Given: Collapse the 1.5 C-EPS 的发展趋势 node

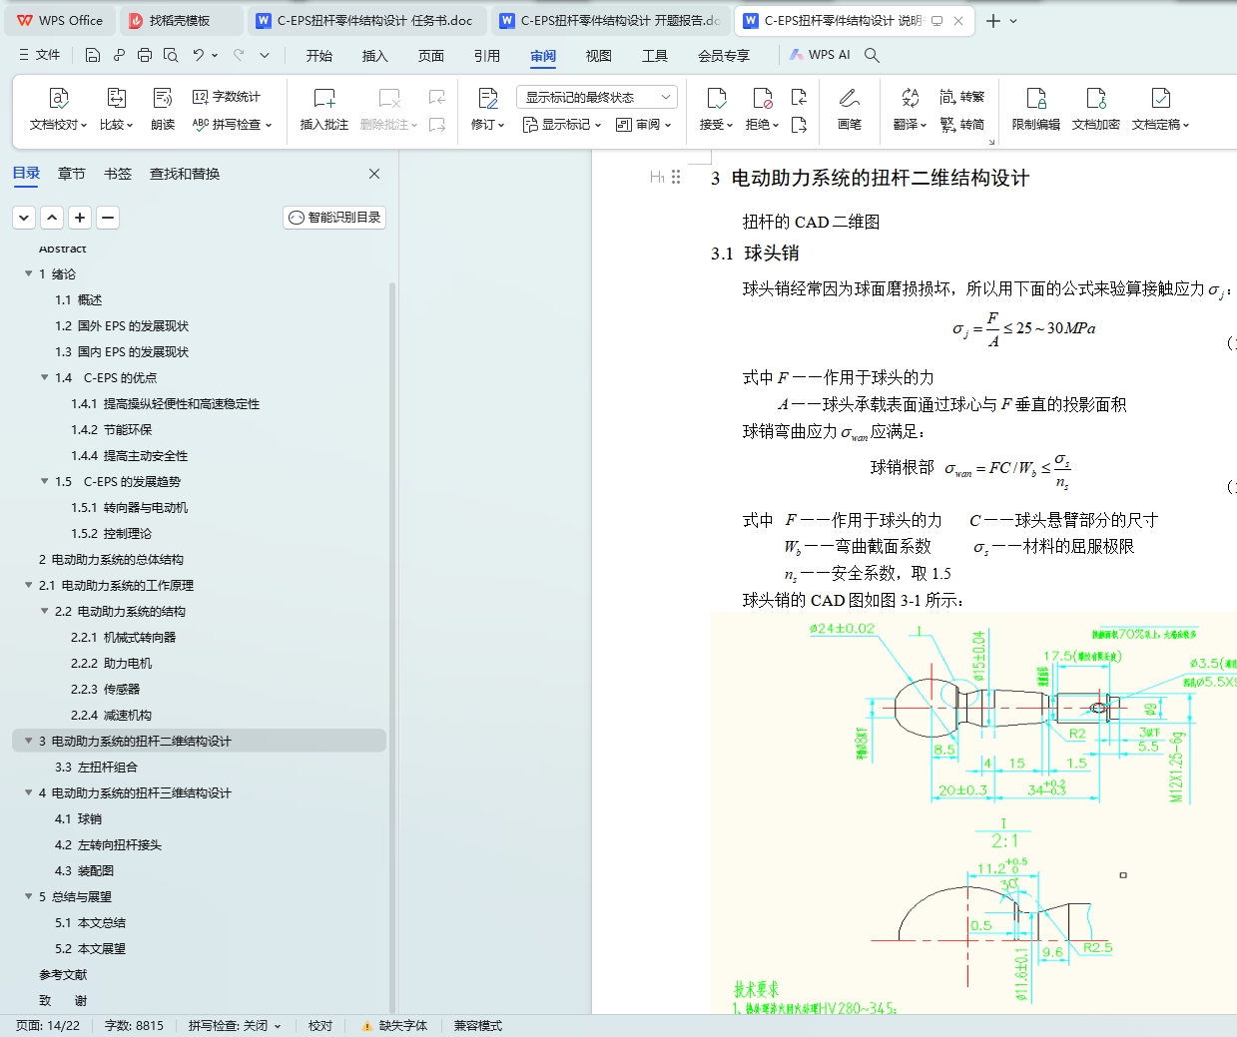Looking at the screenshot, I should coord(45,481).
